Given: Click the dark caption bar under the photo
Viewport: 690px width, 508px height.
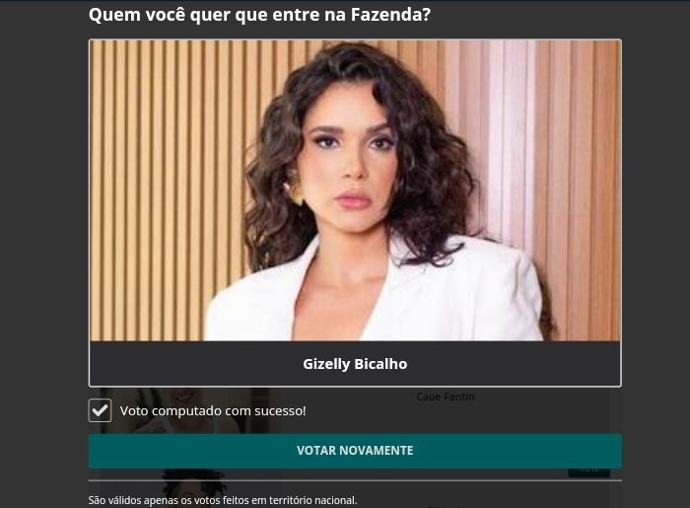Looking at the screenshot, I should pos(355,364).
